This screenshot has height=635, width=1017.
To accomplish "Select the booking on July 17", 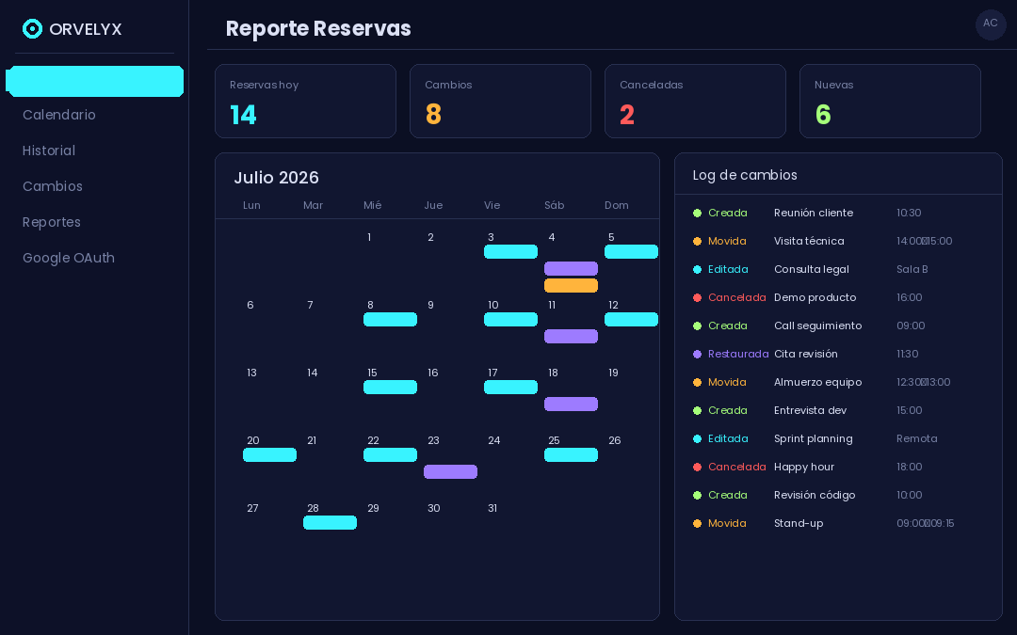I will [x=510, y=387].
